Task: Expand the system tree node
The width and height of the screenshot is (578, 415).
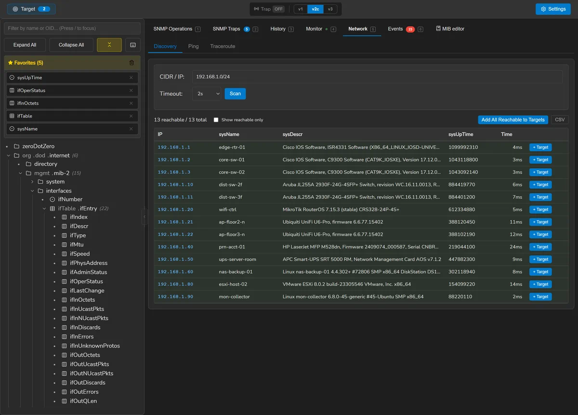Action: pos(32,182)
